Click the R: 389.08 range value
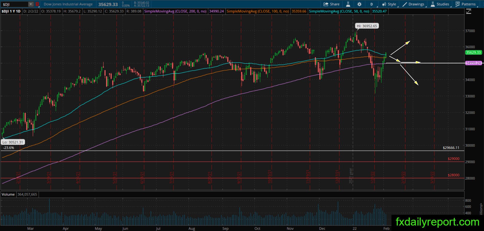 point(134,11)
